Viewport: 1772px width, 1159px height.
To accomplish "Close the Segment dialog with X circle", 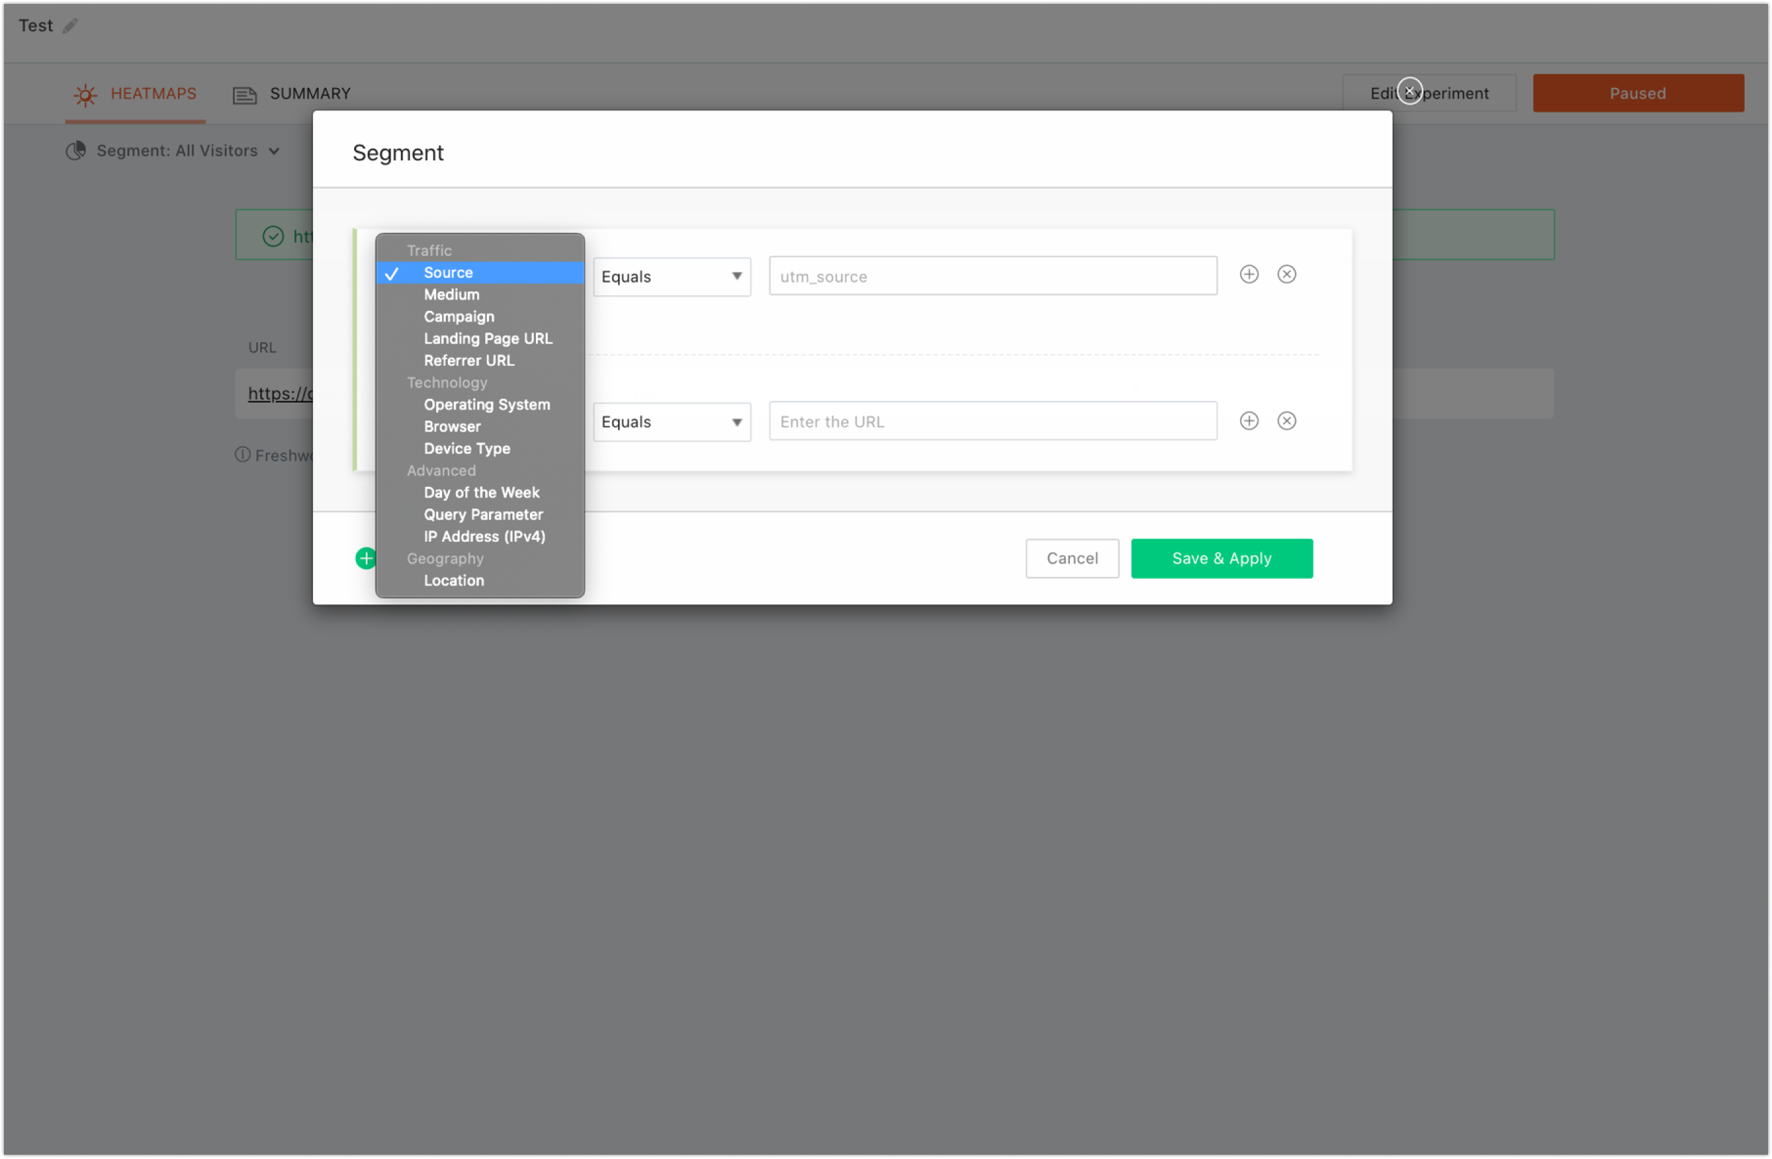I will point(1410,91).
